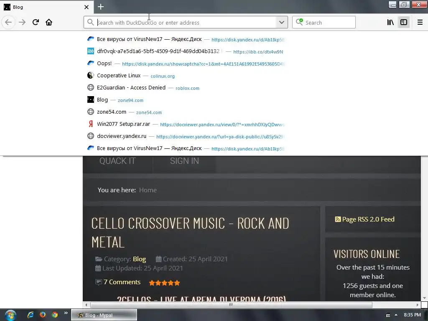Image resolution: width=428 pixels, height=321 pixels.
Task: Choose Cooperative Linux colinux.org suggestion
Action: 186,76
